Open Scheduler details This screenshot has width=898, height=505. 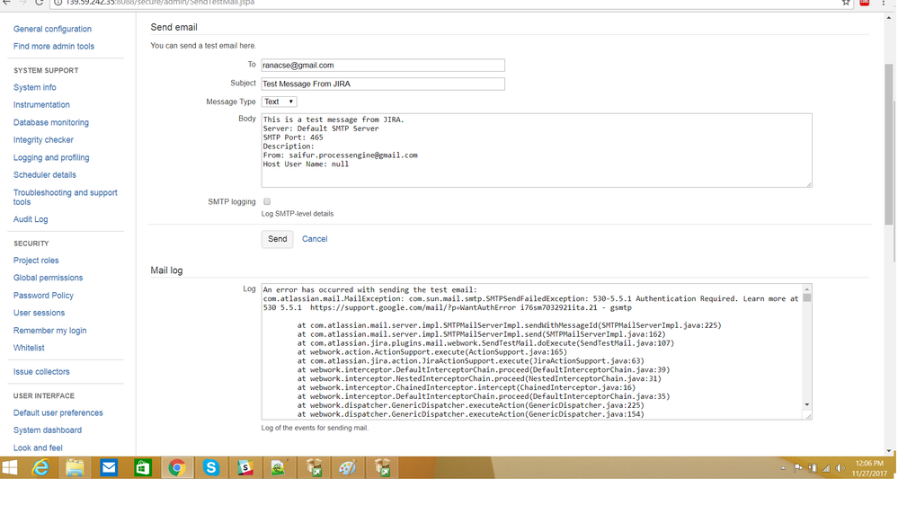(45, 174)
